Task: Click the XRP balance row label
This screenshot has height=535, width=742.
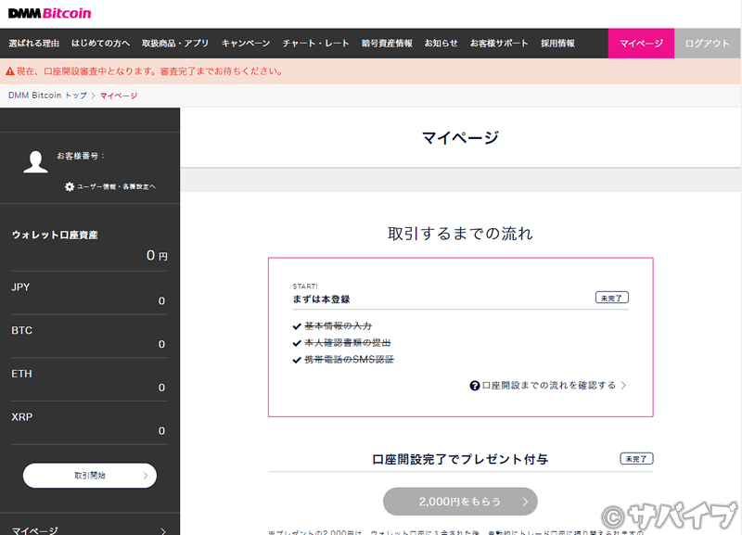Action: [x=21, y=416]
